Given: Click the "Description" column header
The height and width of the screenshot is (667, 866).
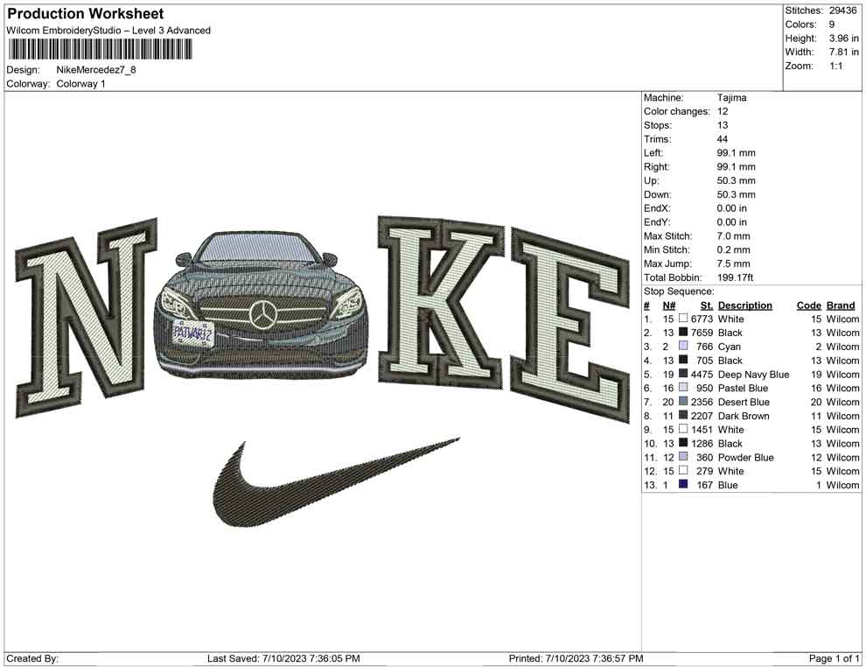Looking at the screenshot, I should (x=745, y=305).
